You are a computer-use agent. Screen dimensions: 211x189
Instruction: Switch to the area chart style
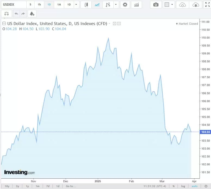(x=97, y=5)
